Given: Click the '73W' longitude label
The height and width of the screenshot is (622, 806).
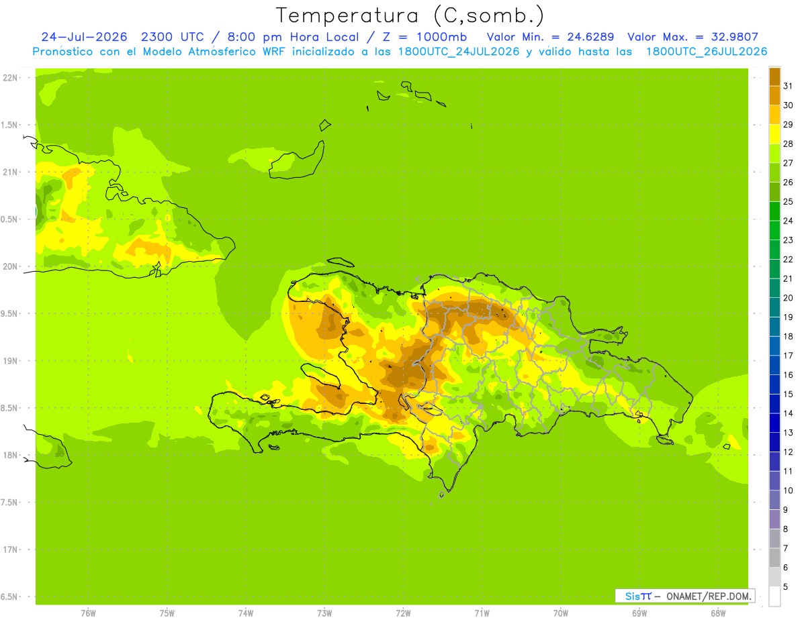Looking at the screenshot, I should coord(324,613).
